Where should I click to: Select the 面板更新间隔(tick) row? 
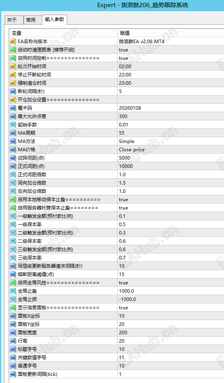[x=117, y=374]
